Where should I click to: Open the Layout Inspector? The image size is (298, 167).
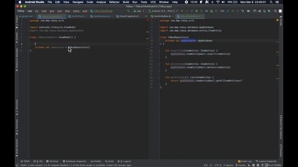[266, 161]
